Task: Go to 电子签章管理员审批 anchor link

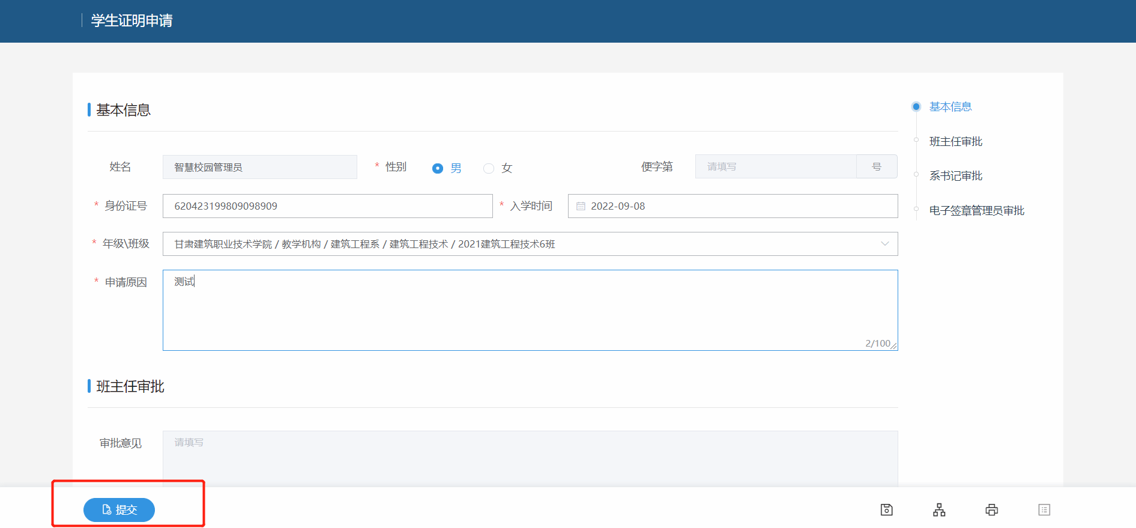Action: coord(976,211)
